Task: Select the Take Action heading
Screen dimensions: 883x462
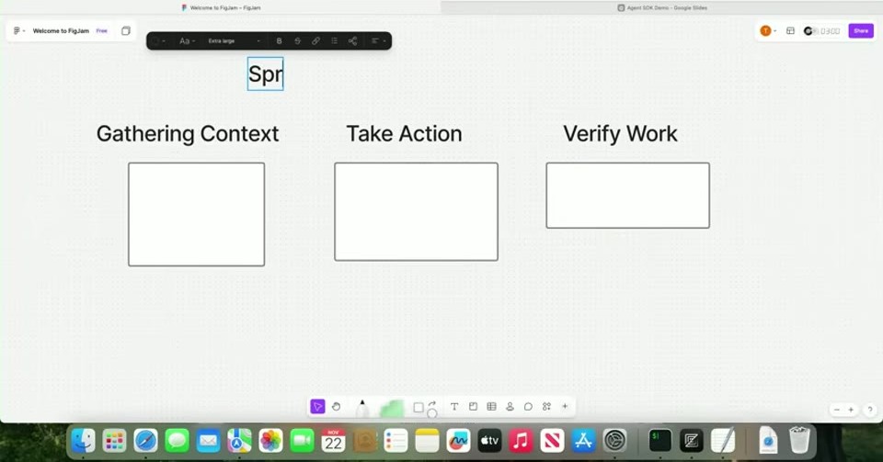Action: [x=404, y=134]
